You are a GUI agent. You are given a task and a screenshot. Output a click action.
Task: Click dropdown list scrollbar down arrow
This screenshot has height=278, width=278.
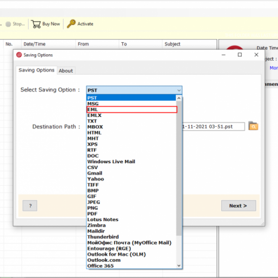(179, 265)
